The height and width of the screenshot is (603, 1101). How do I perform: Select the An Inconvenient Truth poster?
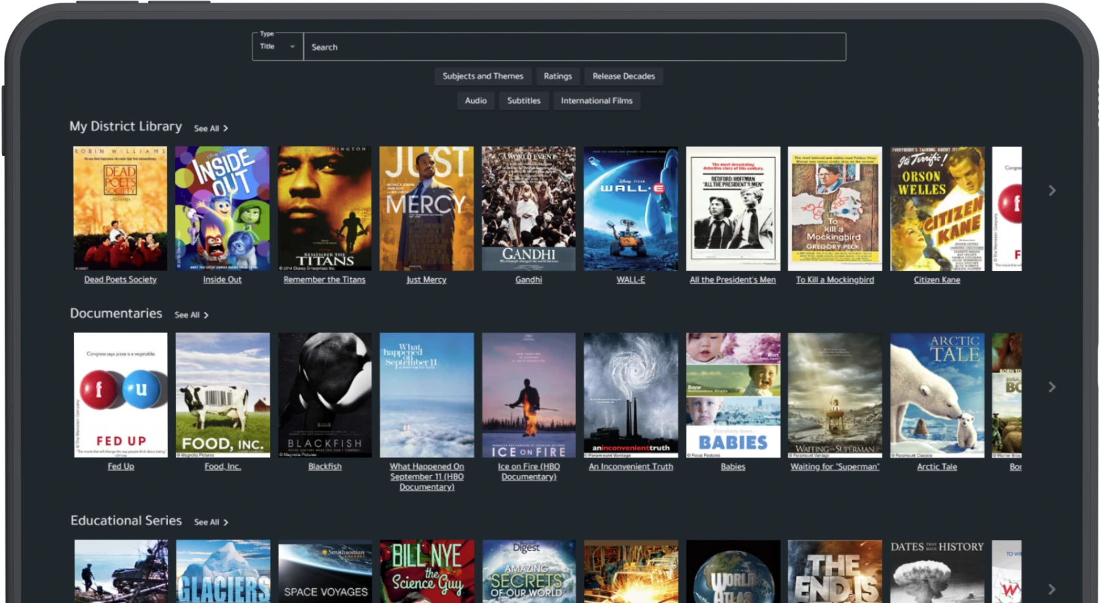point(631,395)
